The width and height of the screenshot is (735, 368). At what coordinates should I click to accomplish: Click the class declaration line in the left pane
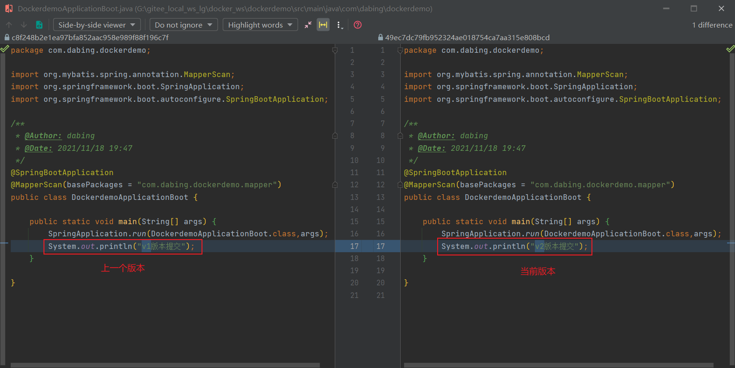coord(104,197)
